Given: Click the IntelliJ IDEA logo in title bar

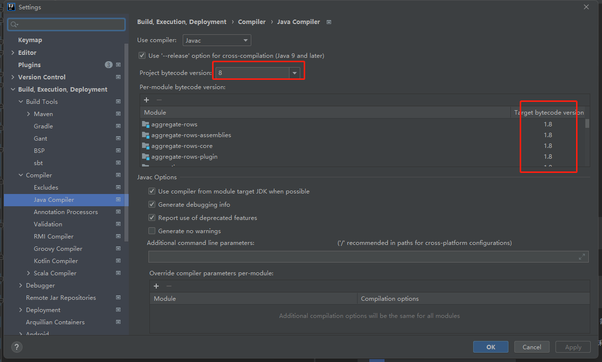Looking at the screenshot, I should [x=11, y=7].
